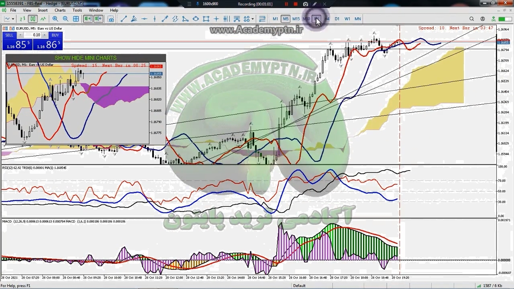Click the lot volume input field
Screen dimensions: 514x289
click(x=36, y=35)
